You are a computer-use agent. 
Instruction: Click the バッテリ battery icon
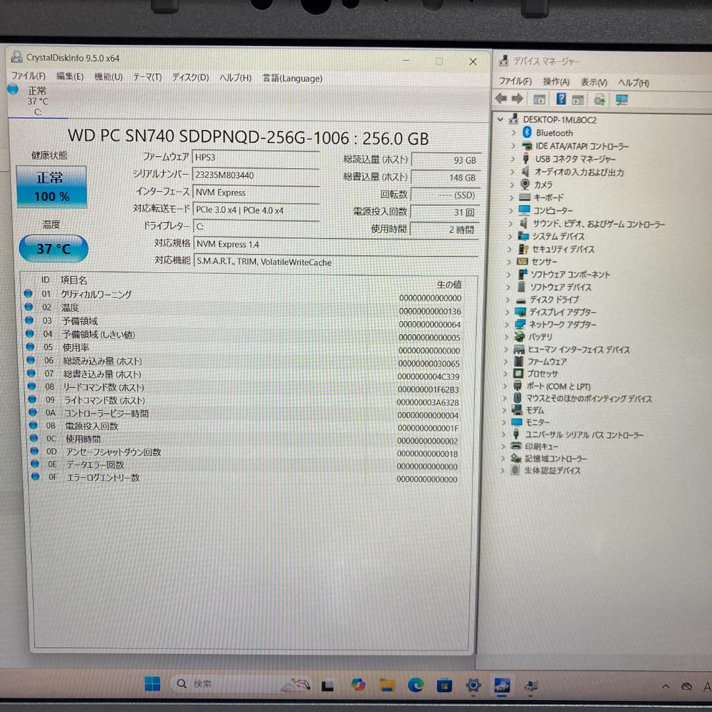coord(519,336)
